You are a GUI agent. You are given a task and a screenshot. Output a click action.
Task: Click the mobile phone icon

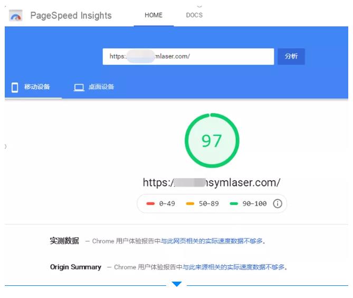15,87
